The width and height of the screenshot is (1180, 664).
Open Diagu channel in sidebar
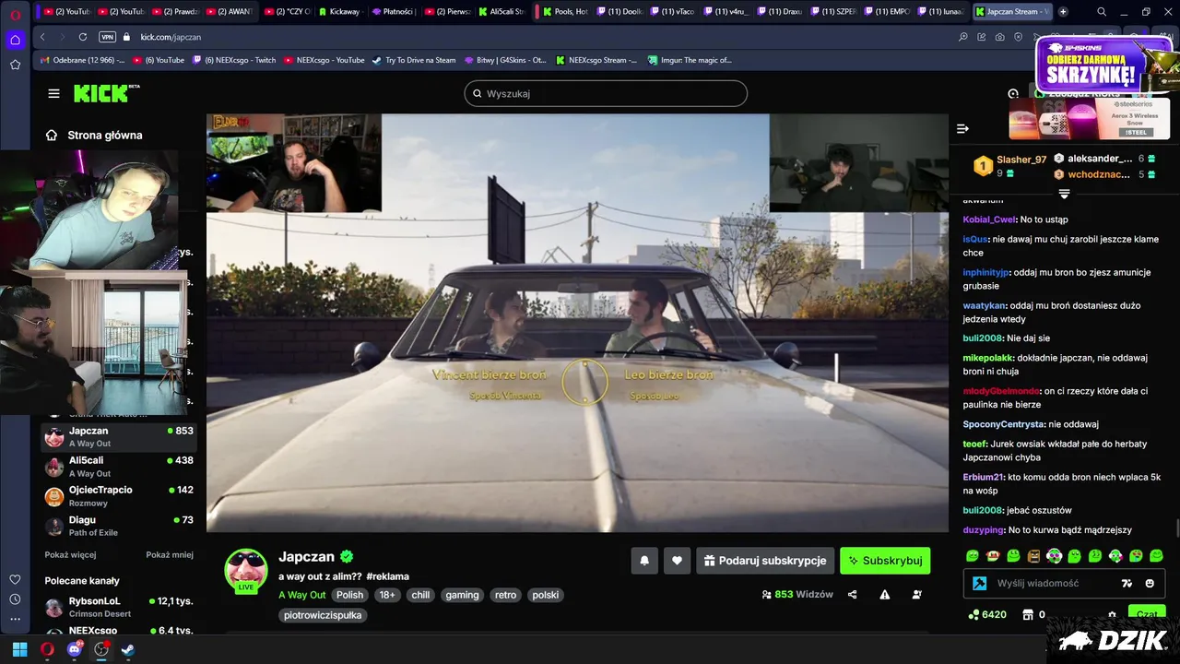pos(118,525)
